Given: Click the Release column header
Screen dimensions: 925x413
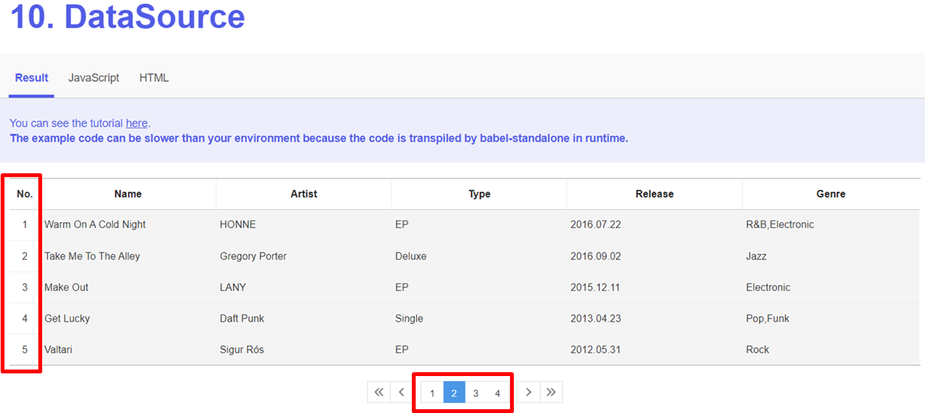Looking at the screenshot, I should [654, 194].
